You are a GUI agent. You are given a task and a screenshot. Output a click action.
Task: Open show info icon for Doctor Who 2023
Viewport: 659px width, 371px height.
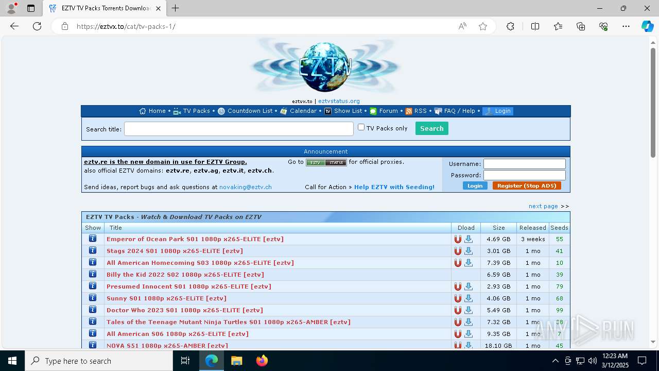(93, 310)
